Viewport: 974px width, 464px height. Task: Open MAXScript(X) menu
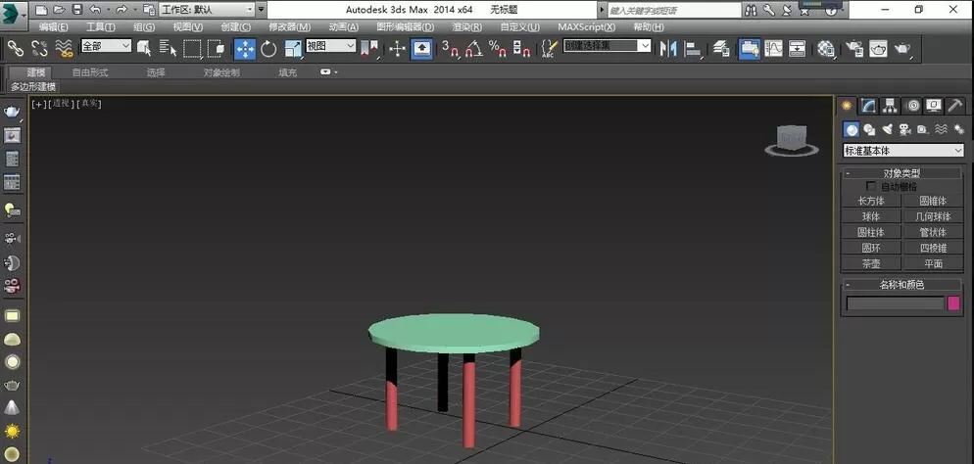(586, 27)
